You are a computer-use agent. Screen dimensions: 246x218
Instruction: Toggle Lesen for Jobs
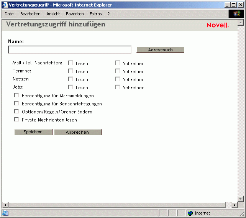tap(71, 87)
